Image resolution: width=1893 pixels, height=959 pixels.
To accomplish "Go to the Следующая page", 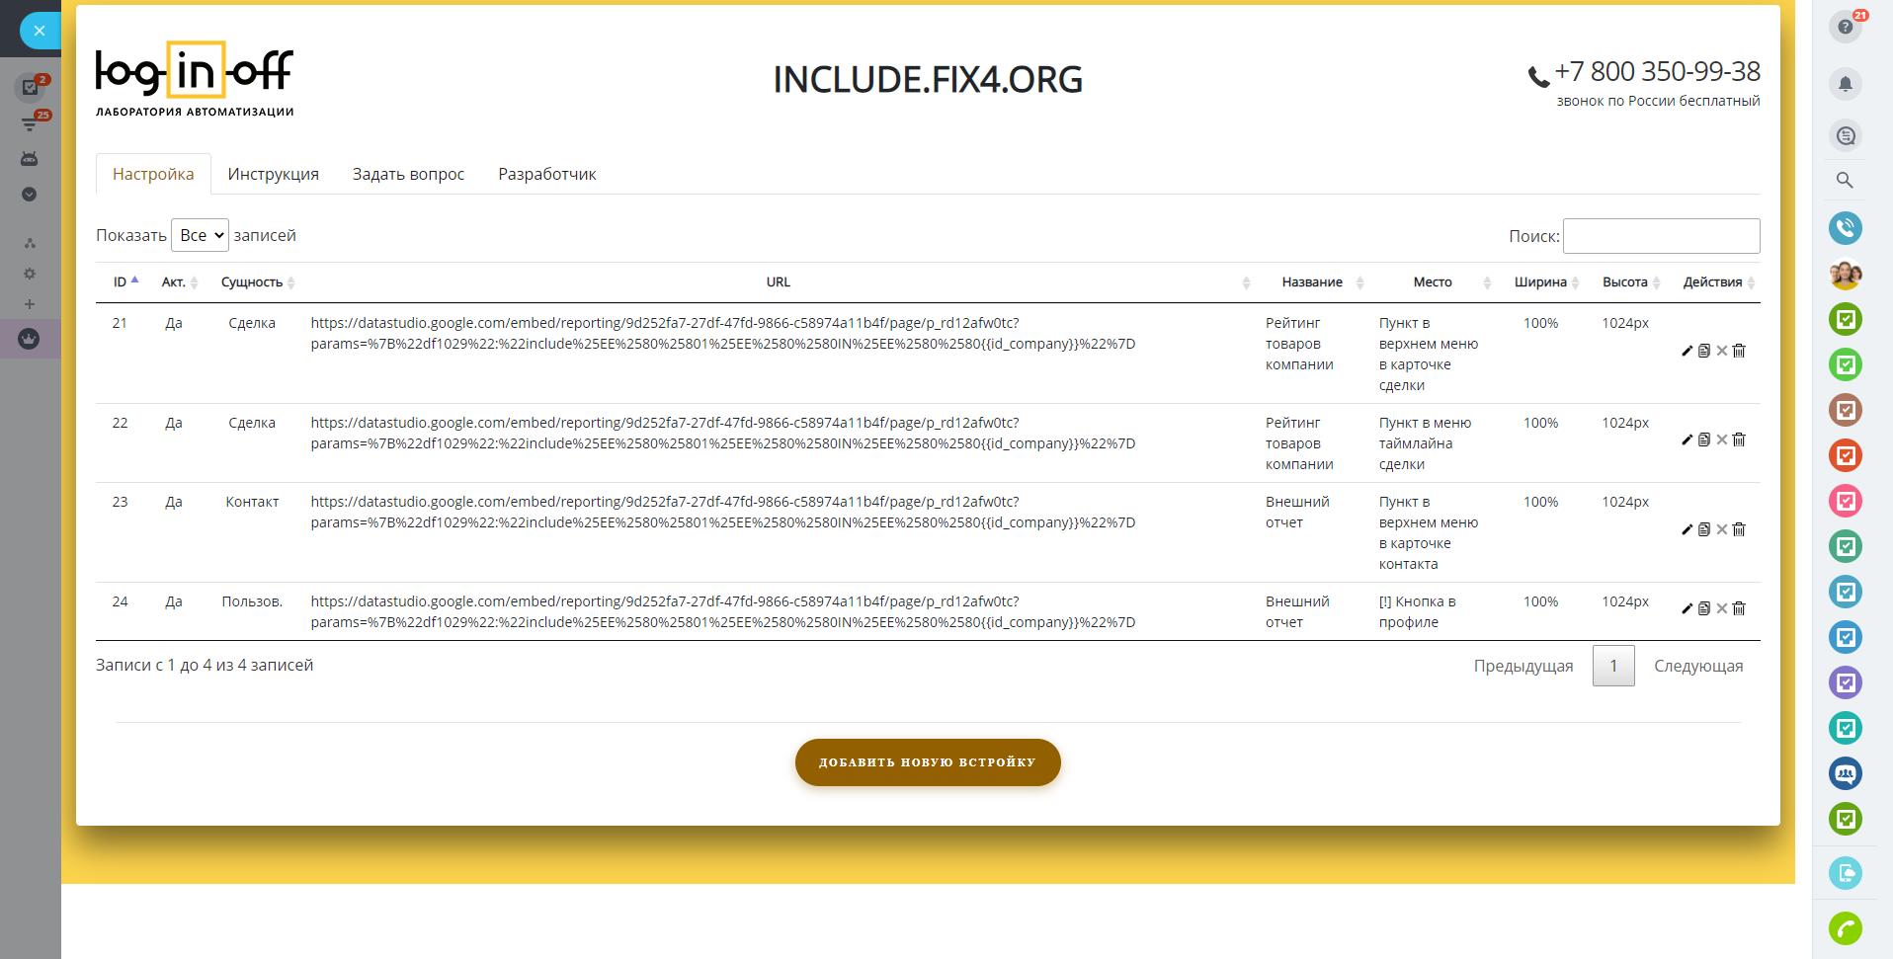I will click(x=1698, y=666).
